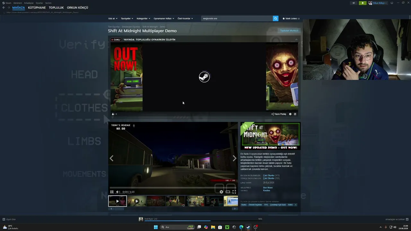Image resolution: width=411 pixels, height=231 pixels.
Task: Click Yayını Paylaş to share broadcast
Action: click(x=279, y=114)
